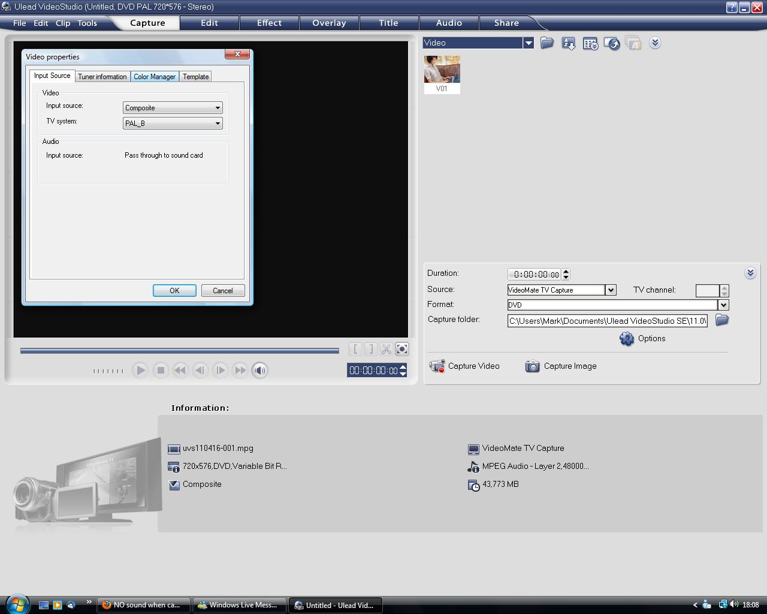Click OK in Video properties dialog
The width and height of the screenshot is (767, 614).
pos(174,290)
